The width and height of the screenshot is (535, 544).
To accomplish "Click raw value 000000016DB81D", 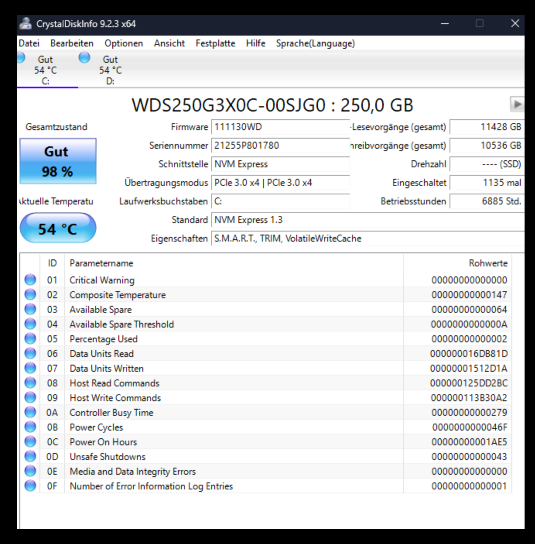I will tap(469, 354).
